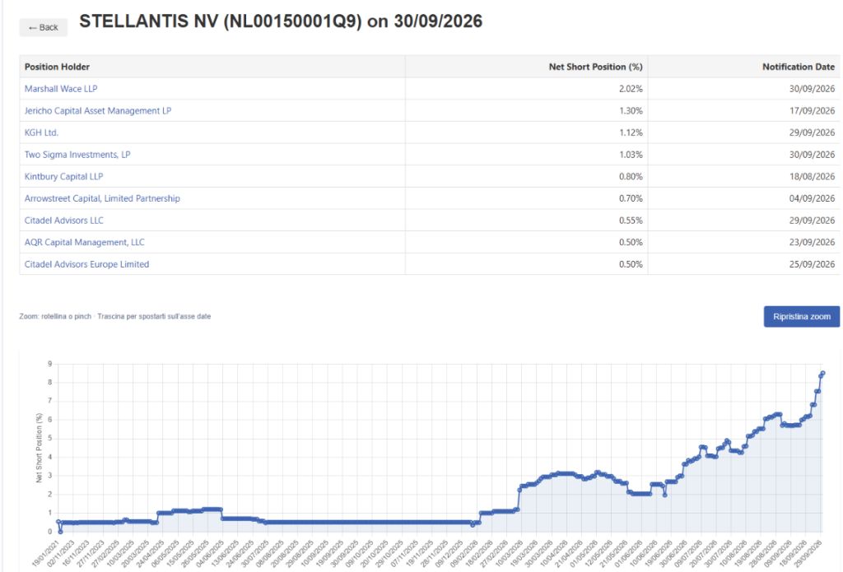Image resolution: width=843 pixels, height=572 pixels.
Task: Click the zoom instructions hint text
Action: (115, 317)
